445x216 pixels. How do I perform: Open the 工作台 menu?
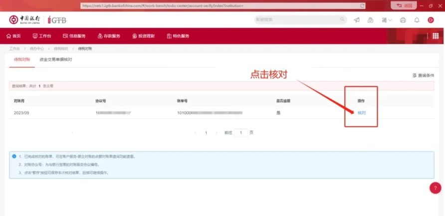(x=42, y=36)
